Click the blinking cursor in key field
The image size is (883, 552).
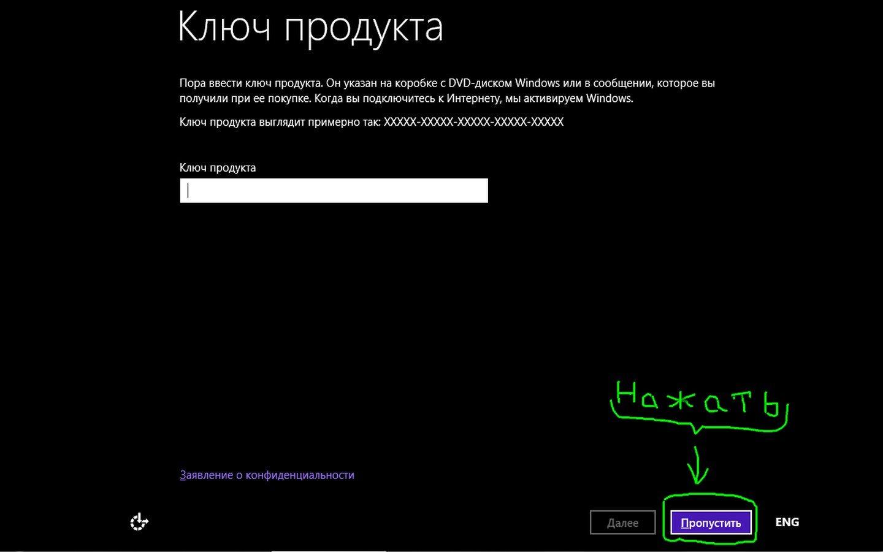point(188,191)
